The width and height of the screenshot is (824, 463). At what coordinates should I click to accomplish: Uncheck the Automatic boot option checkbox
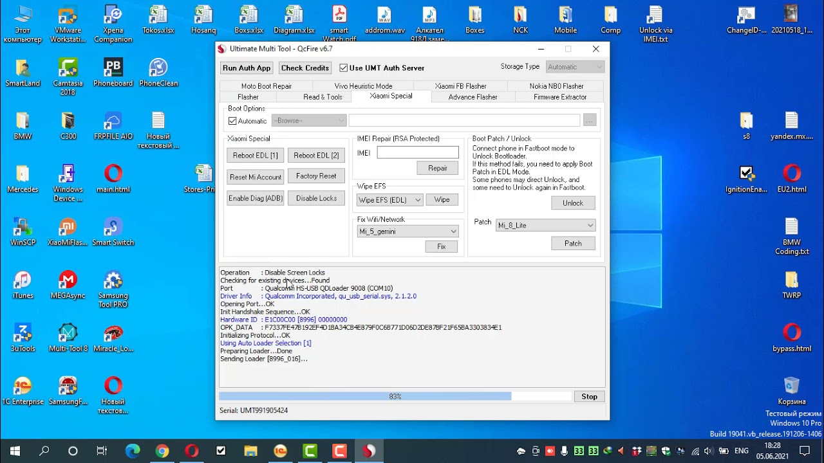232,121
